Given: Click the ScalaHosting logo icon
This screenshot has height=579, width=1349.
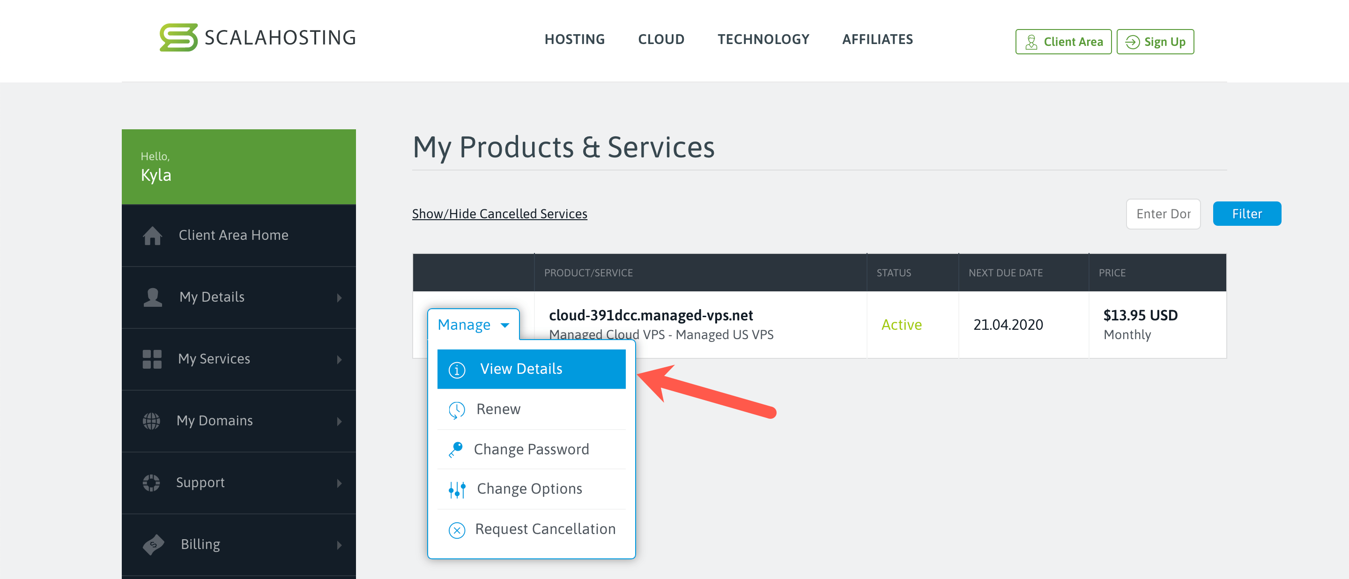Looking at the screenshot, I should (178, 37).
